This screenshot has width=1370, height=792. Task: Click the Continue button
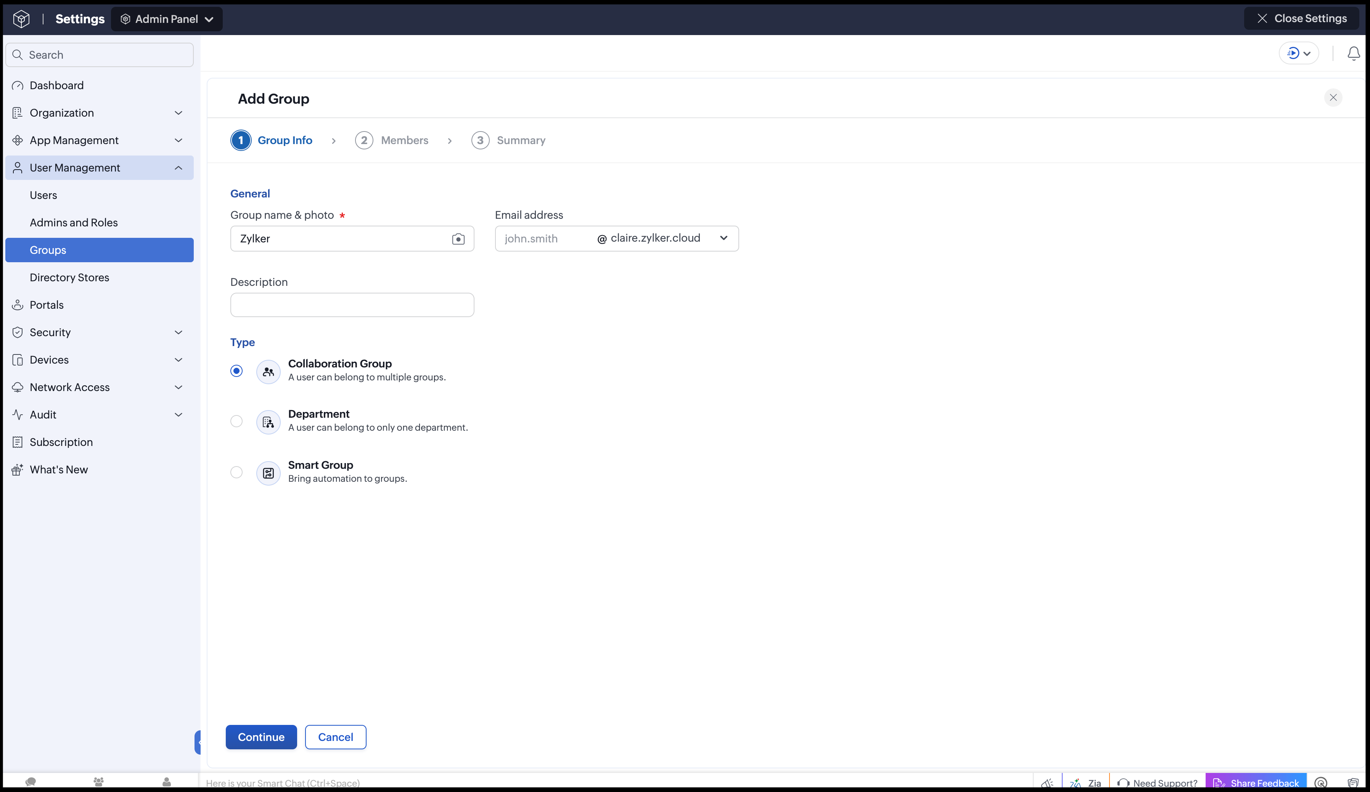tap(262, 737)
